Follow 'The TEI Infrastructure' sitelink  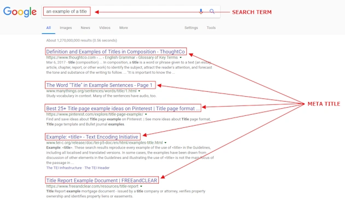pos(64,168)
